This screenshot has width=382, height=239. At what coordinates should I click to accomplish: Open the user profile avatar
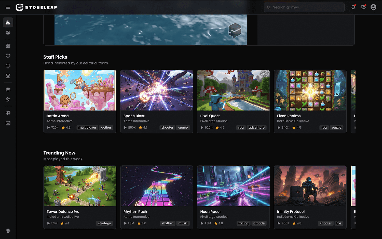[373, 7]
